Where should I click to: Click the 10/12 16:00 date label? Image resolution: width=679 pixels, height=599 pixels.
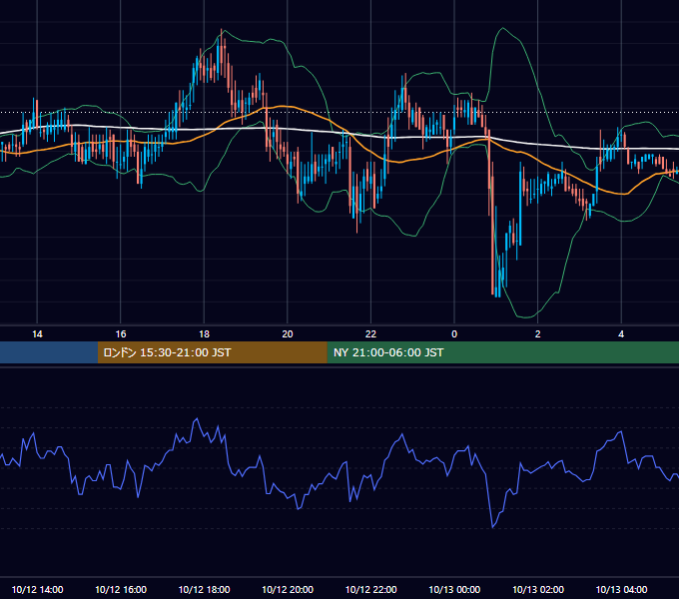[x=121, y=589]
